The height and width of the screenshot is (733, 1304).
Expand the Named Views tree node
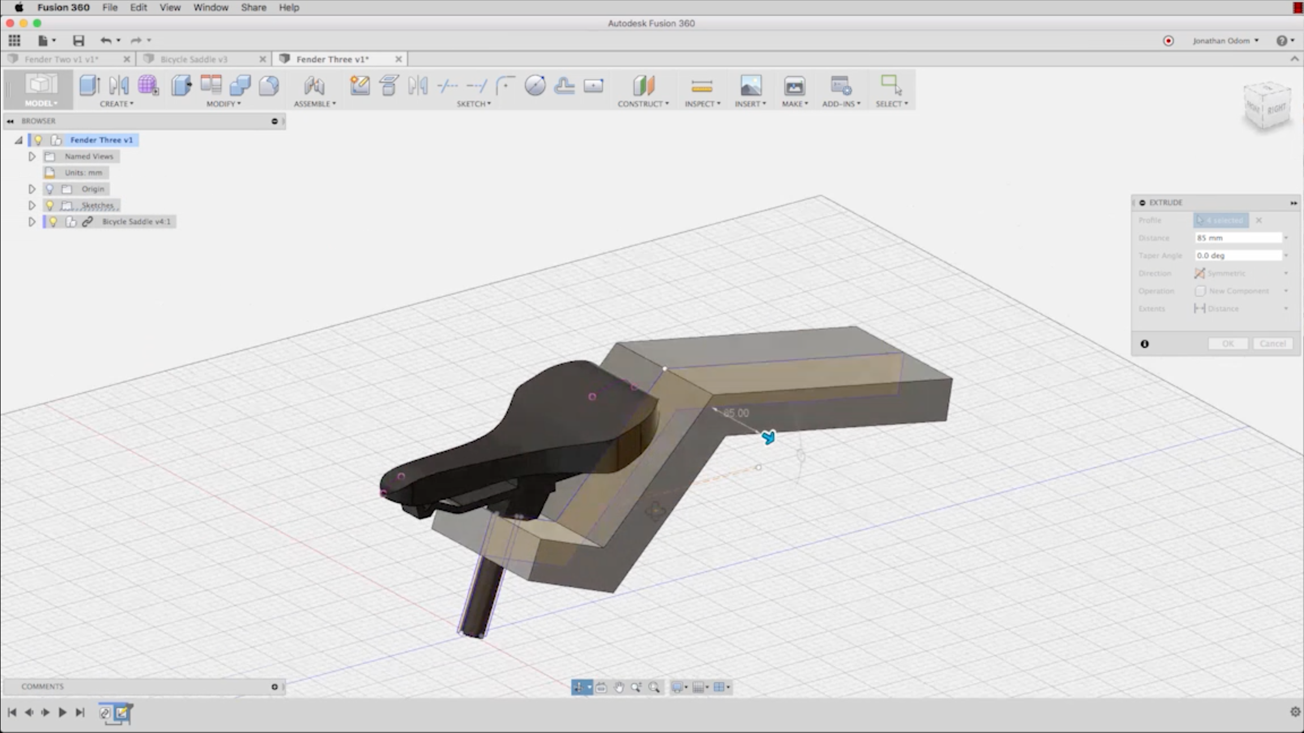point(32,156)
